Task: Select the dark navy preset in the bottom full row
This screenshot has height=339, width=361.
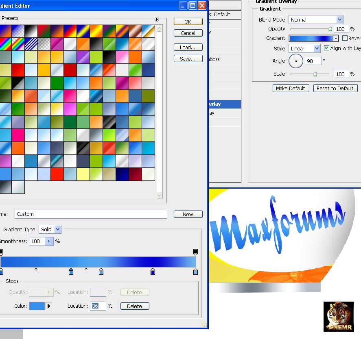Action: pos(122,174)
